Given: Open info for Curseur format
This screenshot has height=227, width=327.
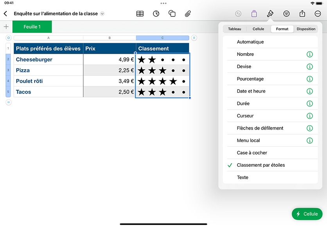Looking at the screenshot, I should 310,116.
